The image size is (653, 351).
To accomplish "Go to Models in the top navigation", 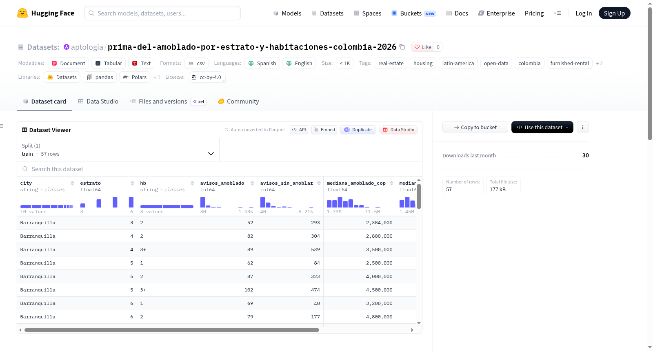I will click(287, 13).
